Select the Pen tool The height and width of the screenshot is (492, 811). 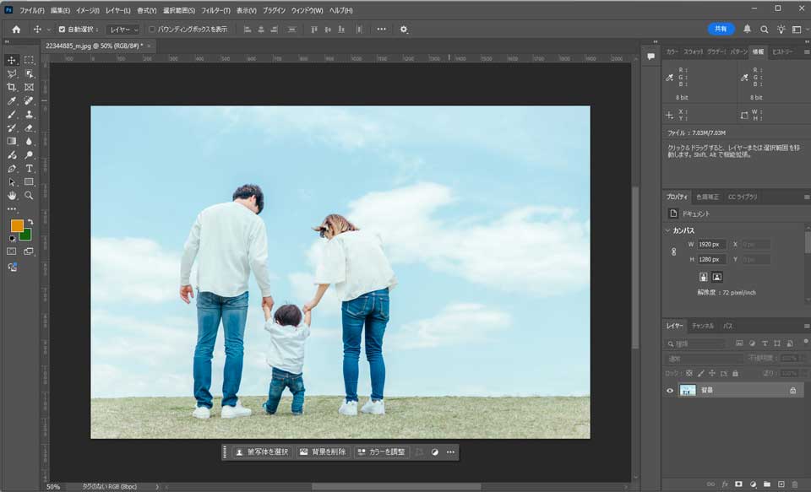(12, 169)
